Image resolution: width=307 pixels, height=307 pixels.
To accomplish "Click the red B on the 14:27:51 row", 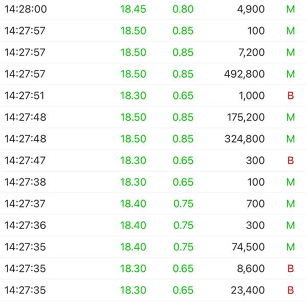I will coord(291,96).
